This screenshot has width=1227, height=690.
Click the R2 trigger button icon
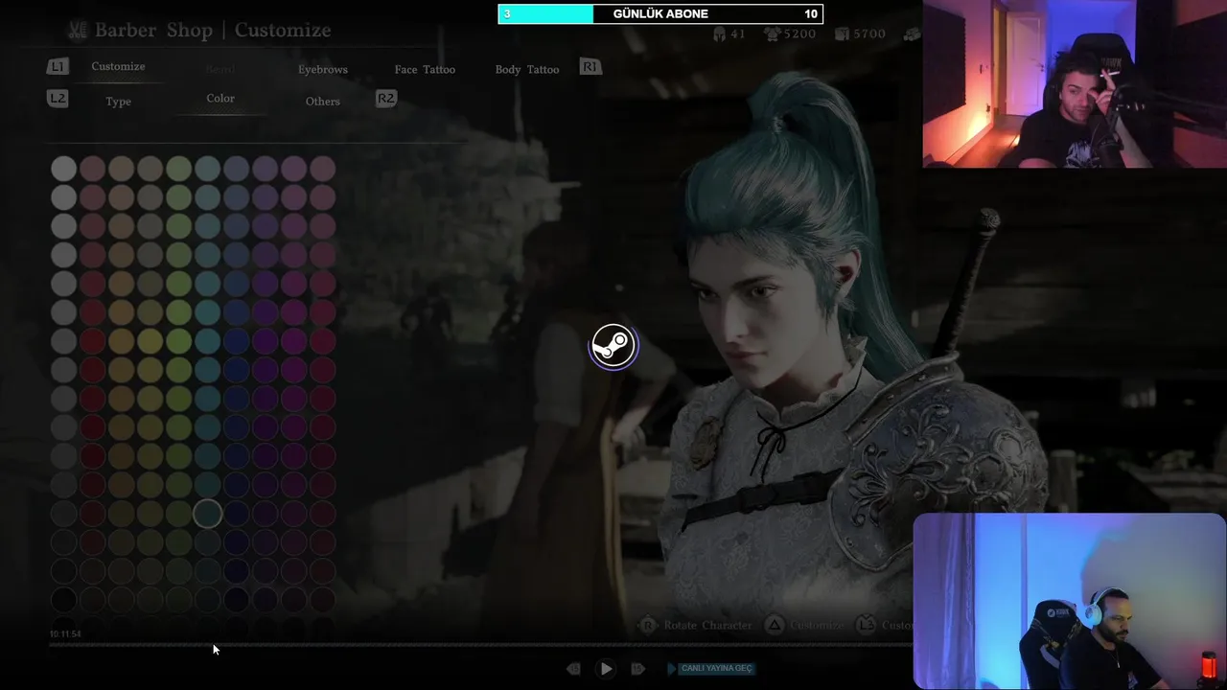click(386, 98)
